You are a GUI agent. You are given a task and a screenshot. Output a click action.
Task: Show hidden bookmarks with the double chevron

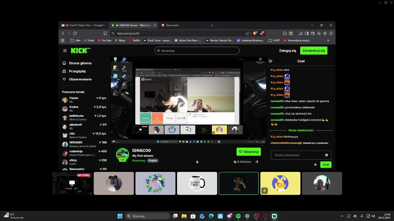[328, 41]
